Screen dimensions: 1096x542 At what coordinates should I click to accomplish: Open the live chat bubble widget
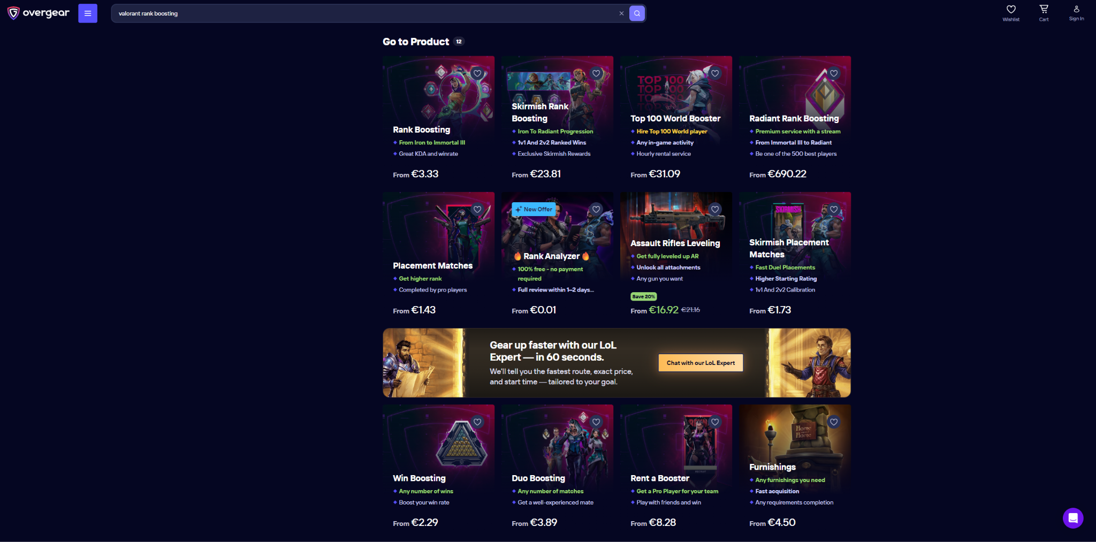click(1073, 518)
